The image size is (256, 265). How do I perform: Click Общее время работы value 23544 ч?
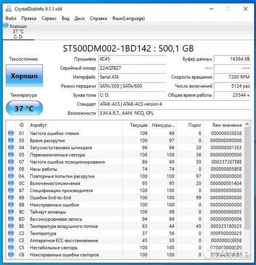[232, 95]
